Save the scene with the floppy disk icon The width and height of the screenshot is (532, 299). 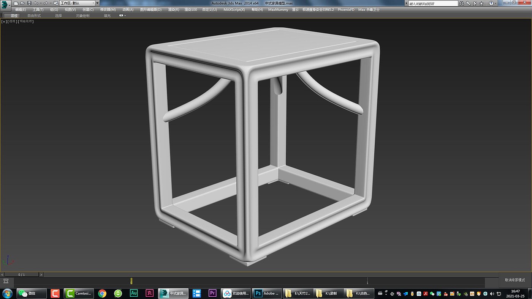[29, 3]
